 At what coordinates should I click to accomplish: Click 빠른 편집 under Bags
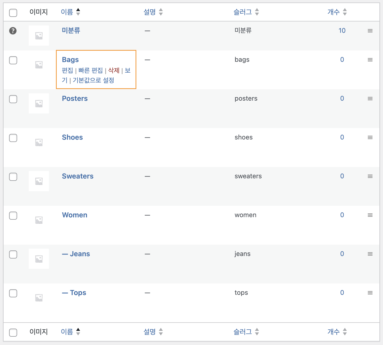[x=90, y=70]
